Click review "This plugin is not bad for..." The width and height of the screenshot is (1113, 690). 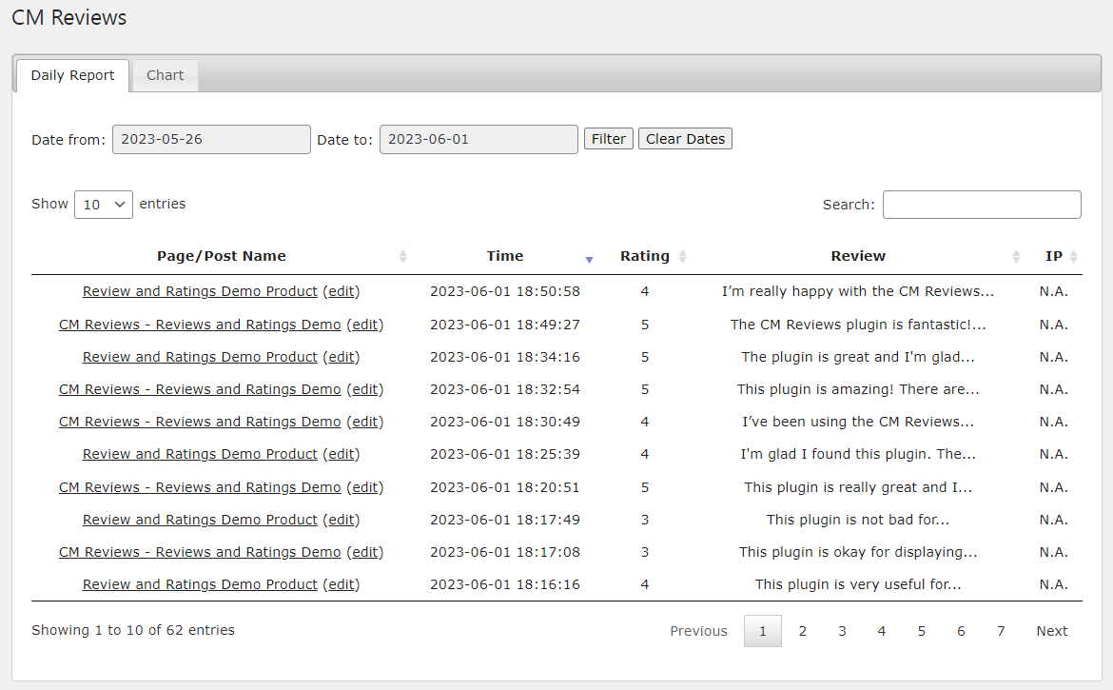(858, 520)
